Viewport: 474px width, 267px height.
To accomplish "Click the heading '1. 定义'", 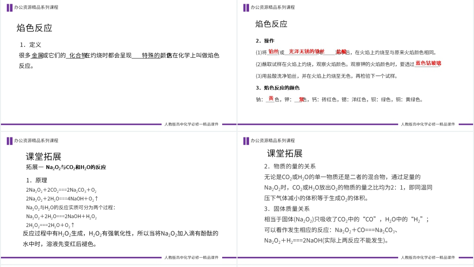I will coord(30,45).
